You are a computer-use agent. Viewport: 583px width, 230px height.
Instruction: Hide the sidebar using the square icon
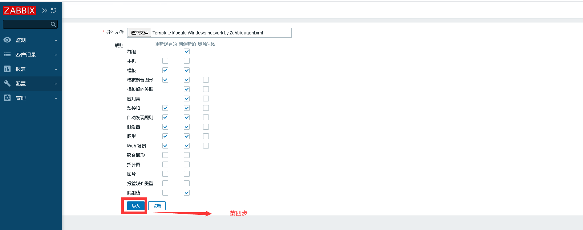[x=53, y=11]
